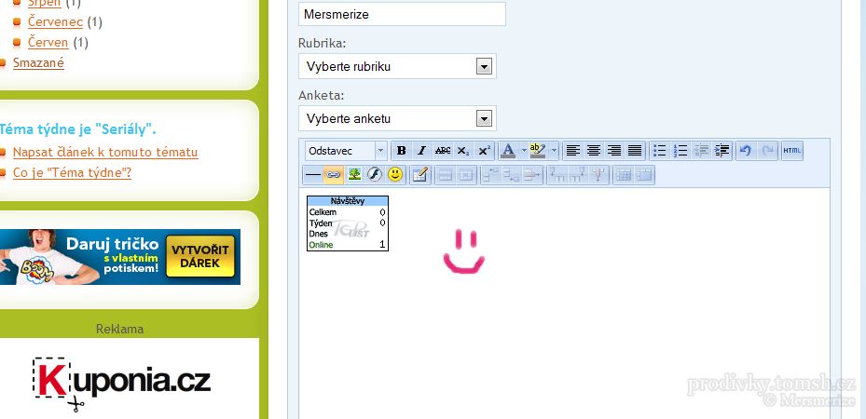Center align the text
This screenshot has width=866, height=419.
pyautogui.click(x=594, y=151)
